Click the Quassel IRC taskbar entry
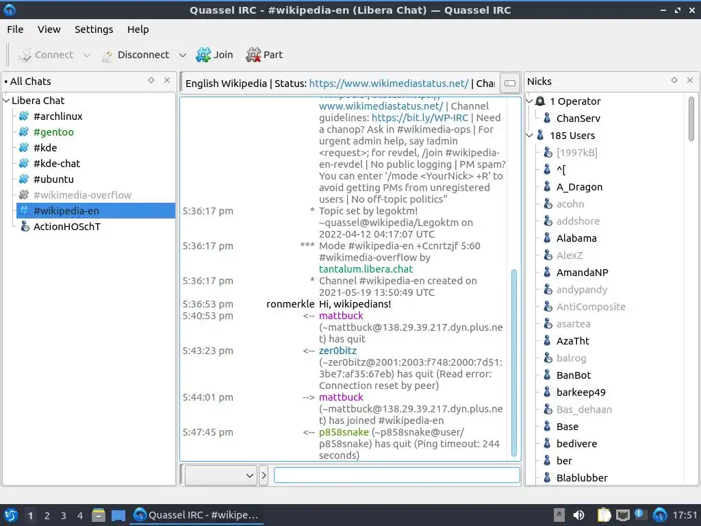Screen dimensions: 701x526 pyautogui.click(x=196, y=515)
